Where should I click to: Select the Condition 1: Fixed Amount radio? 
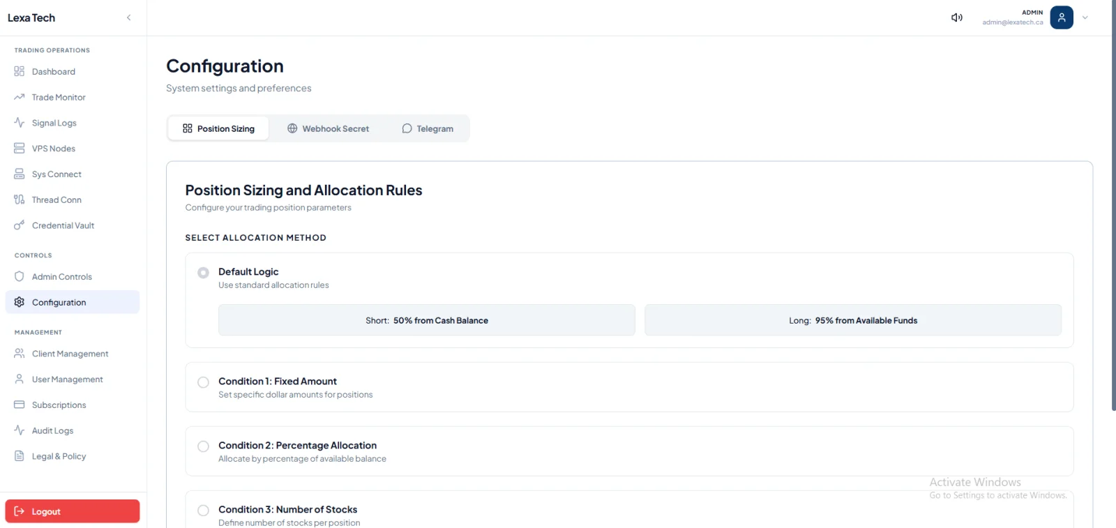tap(203, 382)
